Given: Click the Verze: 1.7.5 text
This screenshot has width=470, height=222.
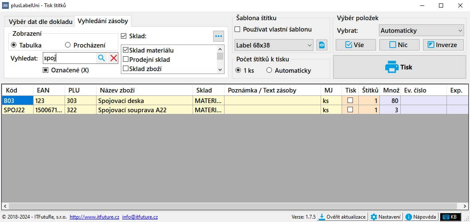Looking at the screenshot, I should (x=303, y=217).
